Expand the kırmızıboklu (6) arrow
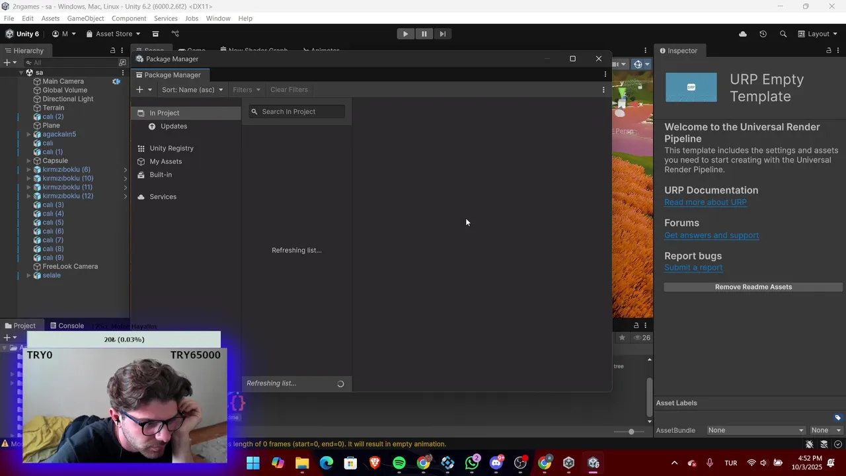The width and height of the screenshot is (846, 476). 28,170
